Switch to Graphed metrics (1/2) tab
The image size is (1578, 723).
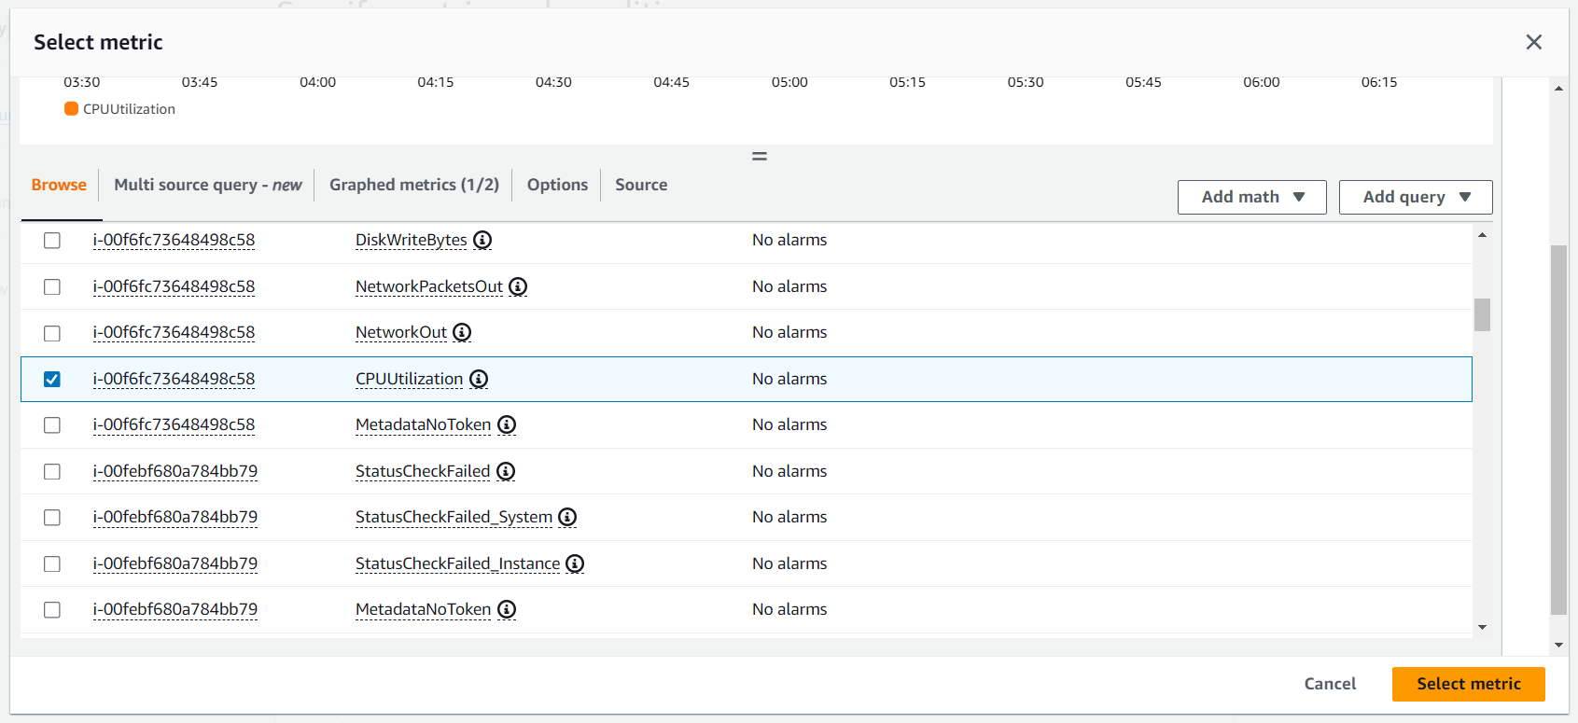pos(413,185)
